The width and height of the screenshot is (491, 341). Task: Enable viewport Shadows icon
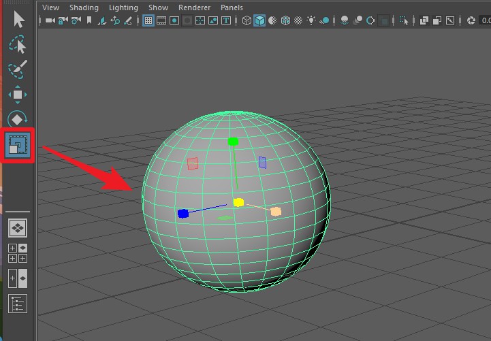324,20
